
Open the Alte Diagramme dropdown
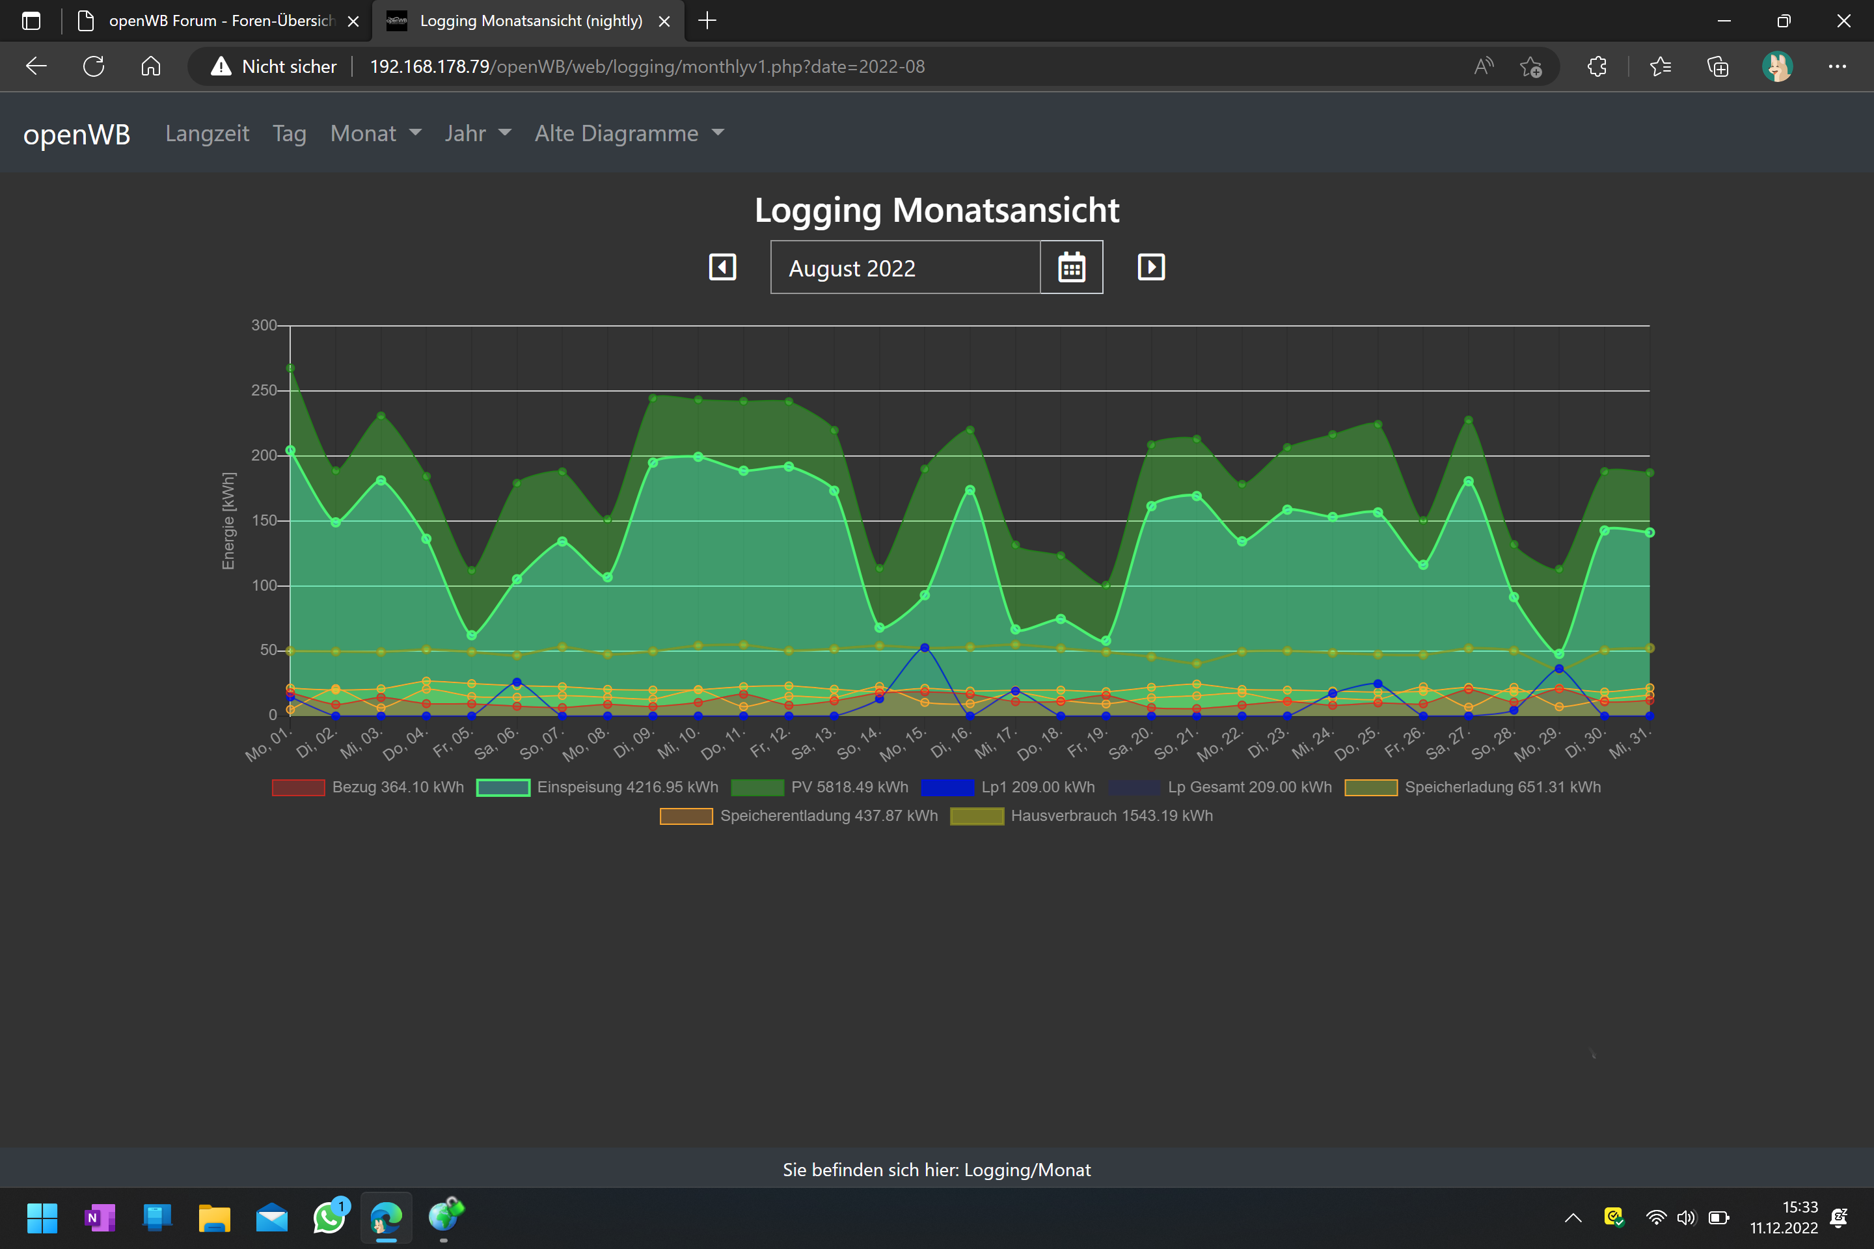[629, 133]
